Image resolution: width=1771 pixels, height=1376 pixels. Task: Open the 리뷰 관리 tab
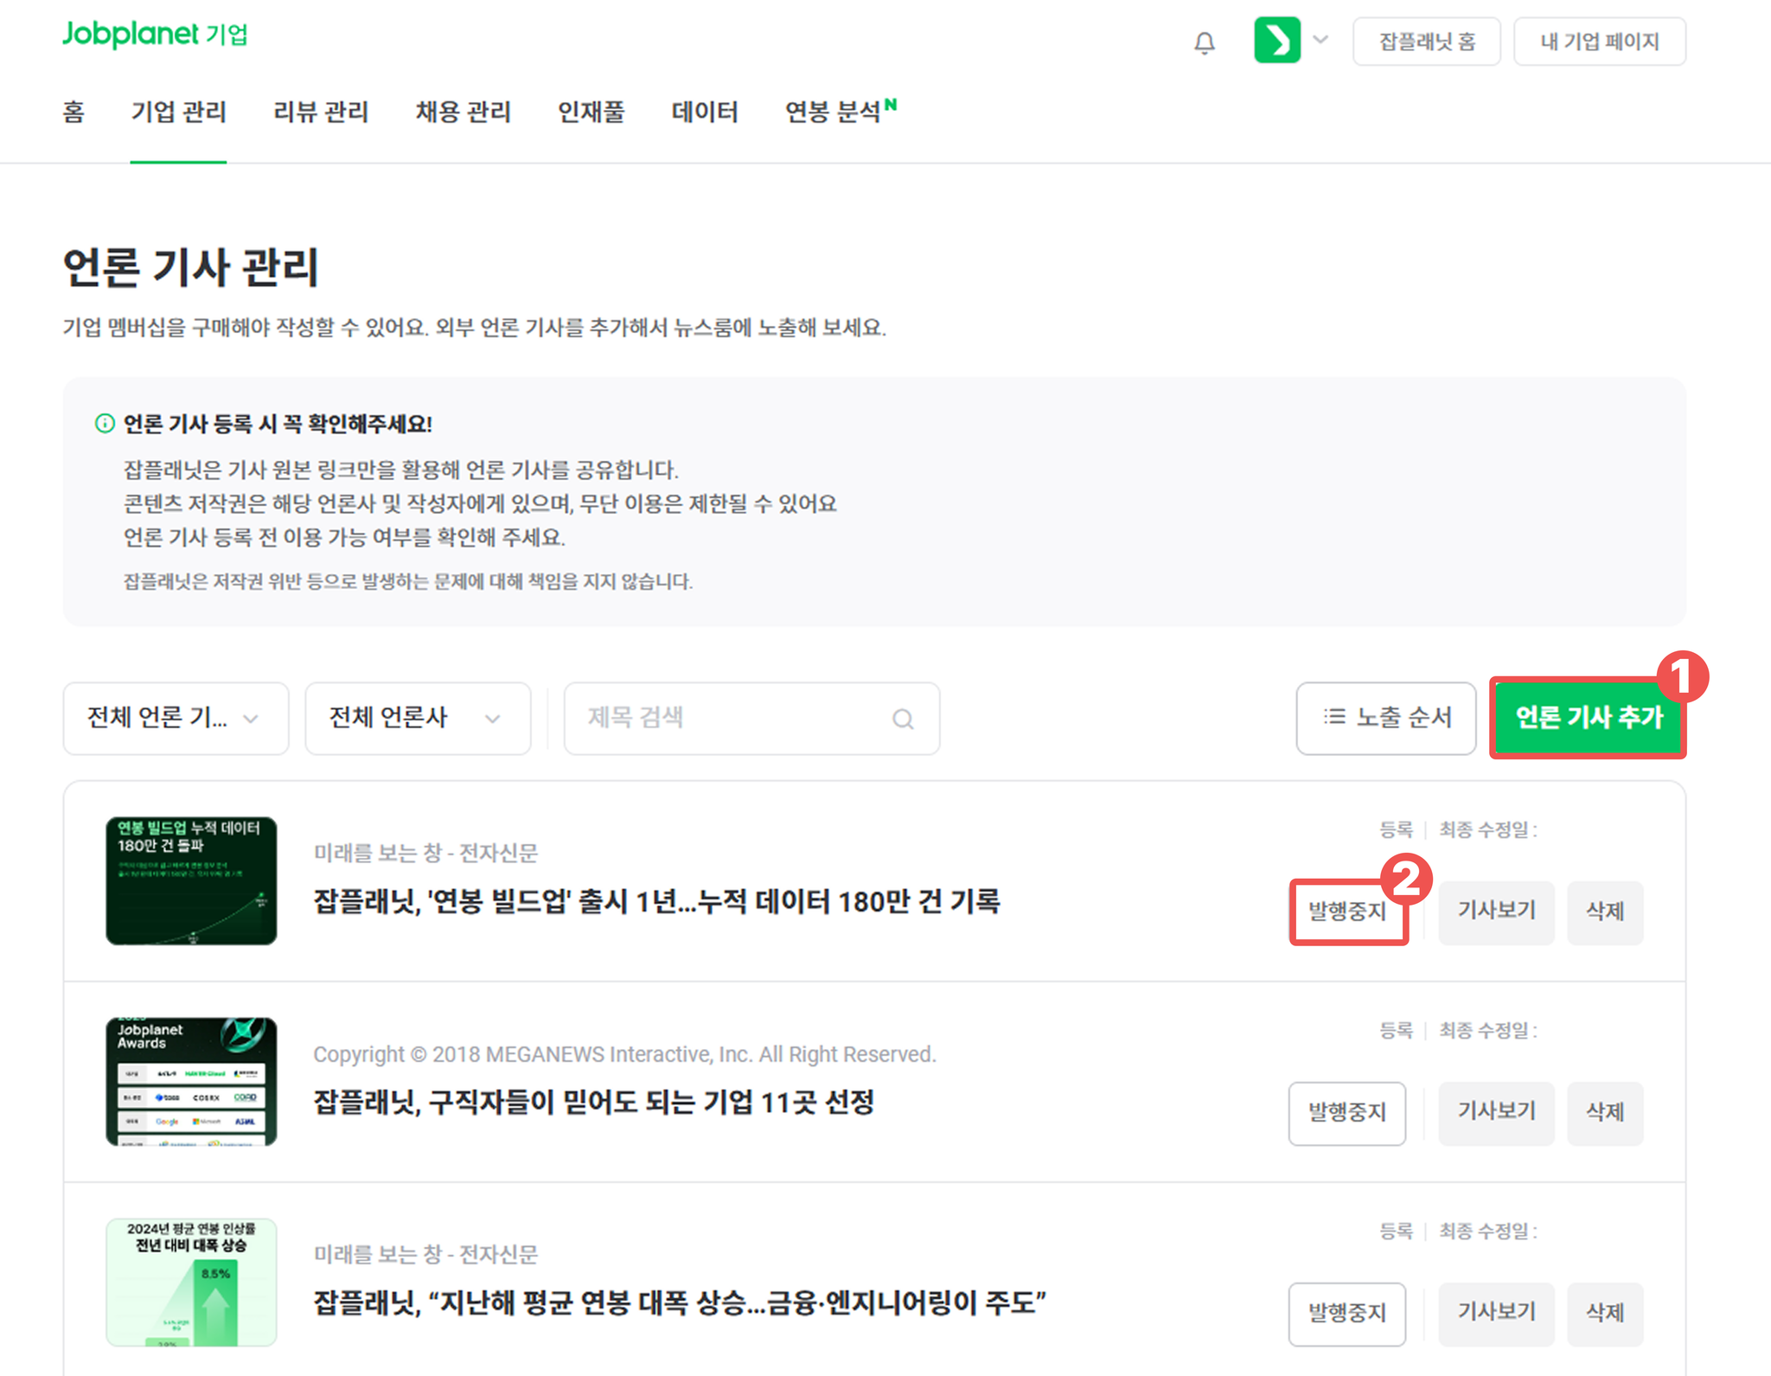(321, 112)
